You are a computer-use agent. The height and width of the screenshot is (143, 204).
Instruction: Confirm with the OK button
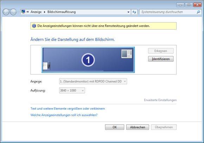tap(115, 127)
